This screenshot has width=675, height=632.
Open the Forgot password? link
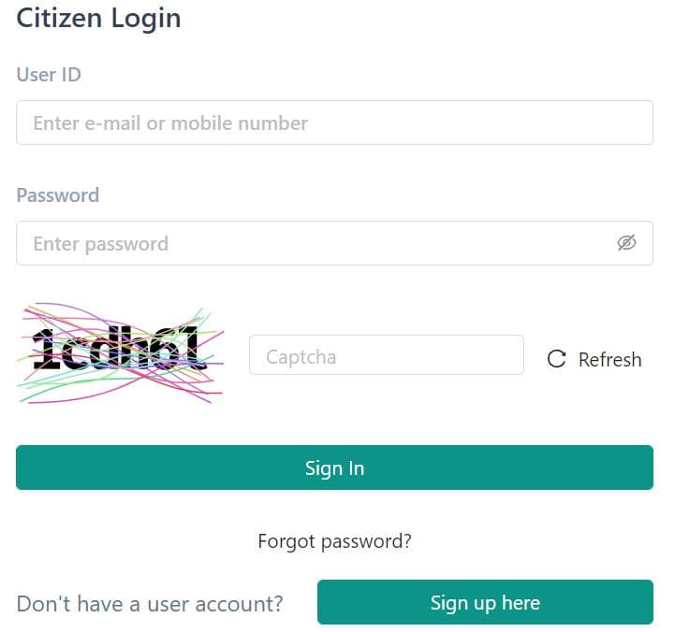pyautogui.click(x=334, y=540)
